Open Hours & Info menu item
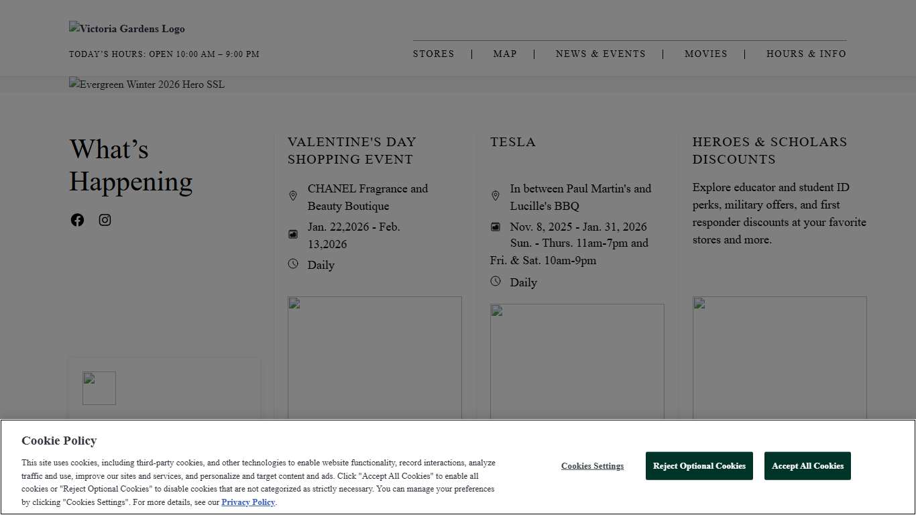Screen dimensions: 916x515 (806, 54)
